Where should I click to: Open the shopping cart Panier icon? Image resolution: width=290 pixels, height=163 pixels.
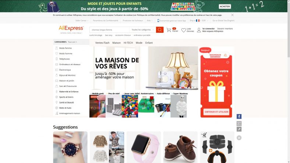[x=169, y=30]
